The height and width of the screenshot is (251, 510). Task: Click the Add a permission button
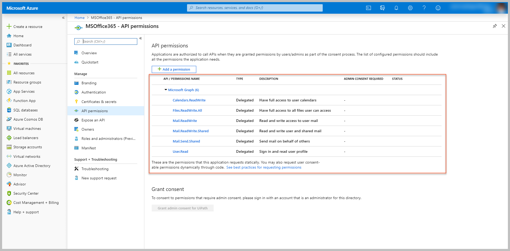coord(174,69)
